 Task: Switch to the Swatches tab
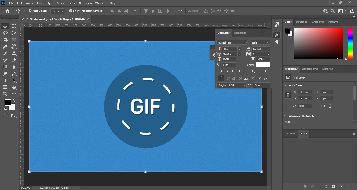tap(301, 22)
